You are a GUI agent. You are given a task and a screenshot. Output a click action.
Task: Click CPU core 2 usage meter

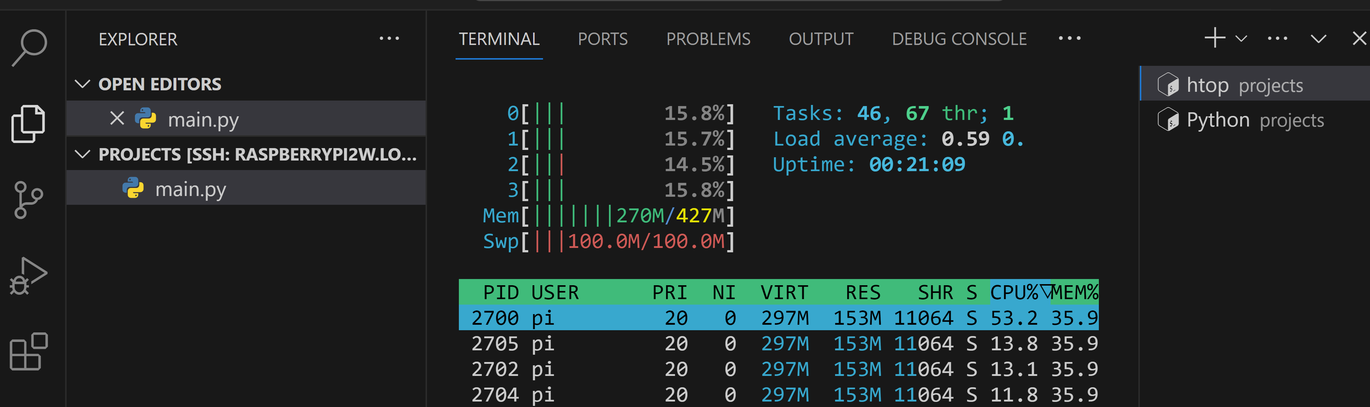point(621,164)
